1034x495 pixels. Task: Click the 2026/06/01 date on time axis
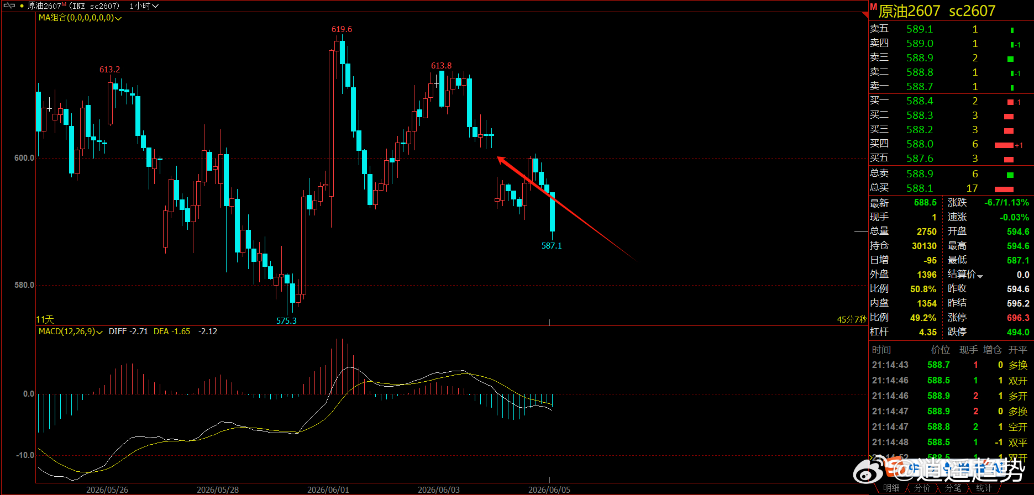328,490
